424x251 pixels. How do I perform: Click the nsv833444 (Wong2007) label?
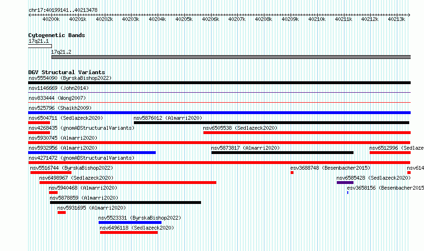[57, 98]
